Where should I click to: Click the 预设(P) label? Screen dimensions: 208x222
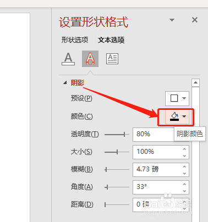81,98
